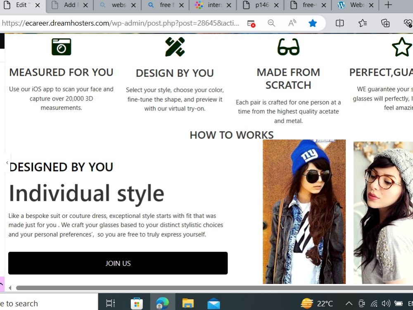Viewport: 413px width, 310px height.
Task: Click the zoom out magnifier in address bar
Action: click(x=271, y=23)
